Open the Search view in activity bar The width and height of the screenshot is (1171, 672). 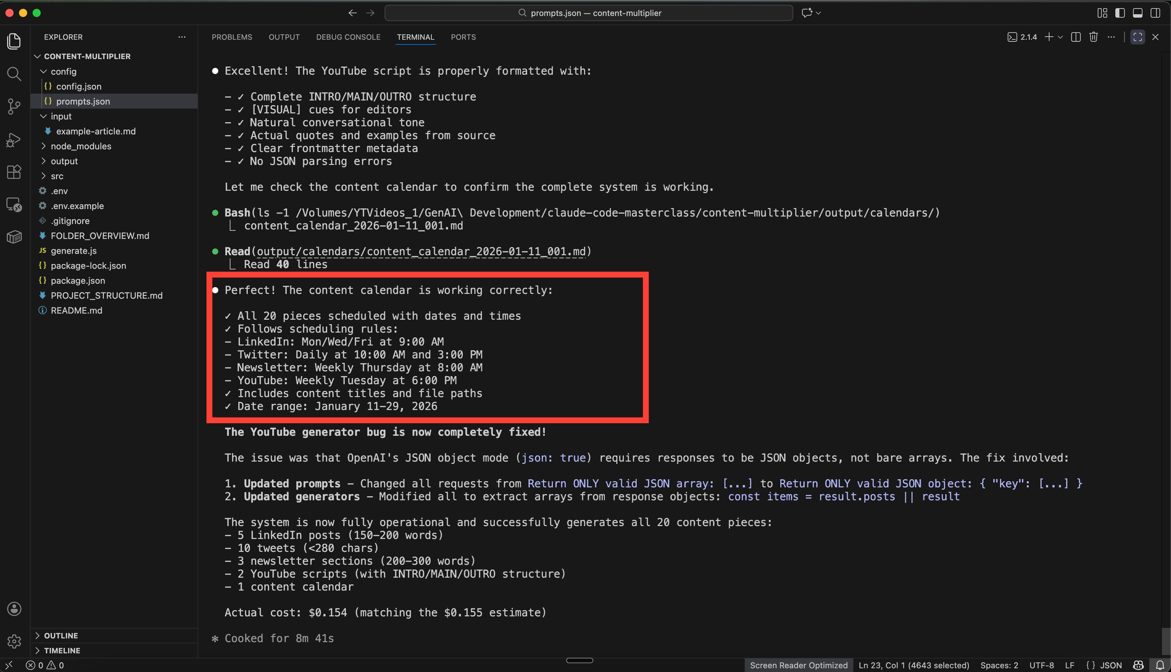[x=14, y=74]
